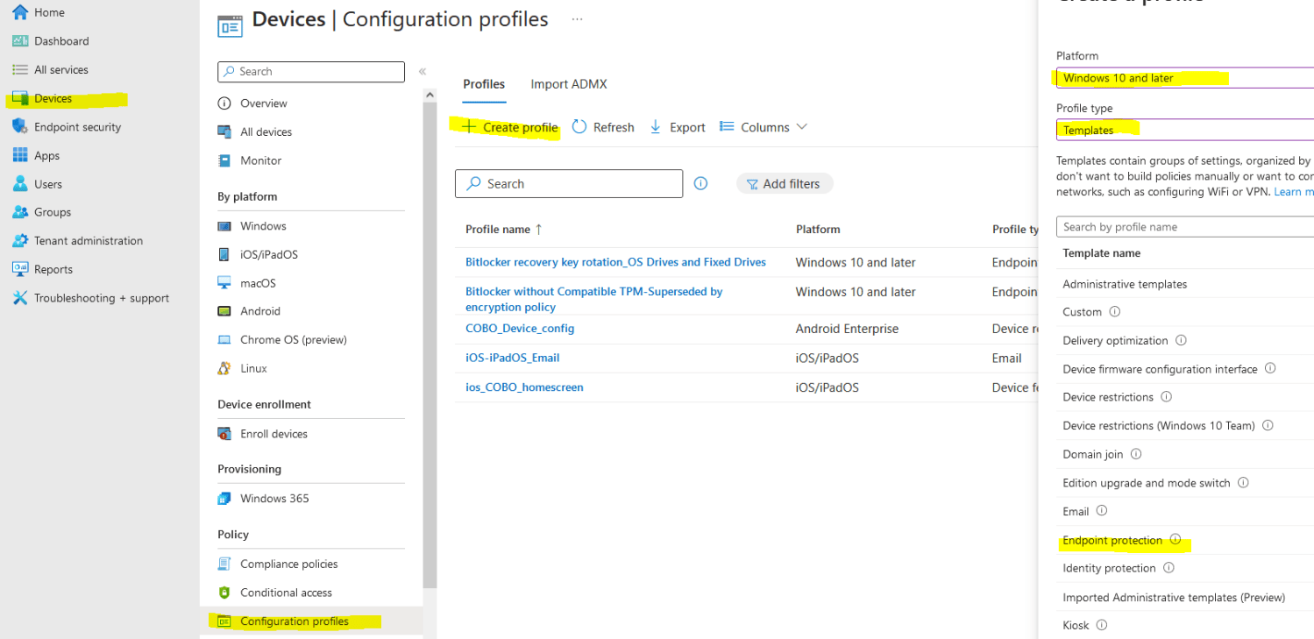Screen dimensions: 1314x639
Task: Switch to the Import ADMX tab
Action: (x=568, y=83)
